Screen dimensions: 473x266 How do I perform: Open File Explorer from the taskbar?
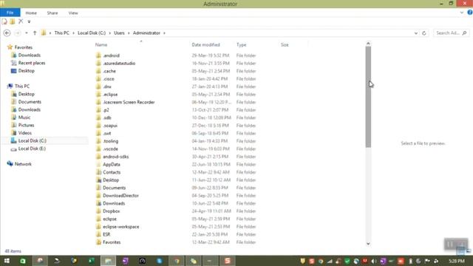point(108,261)
